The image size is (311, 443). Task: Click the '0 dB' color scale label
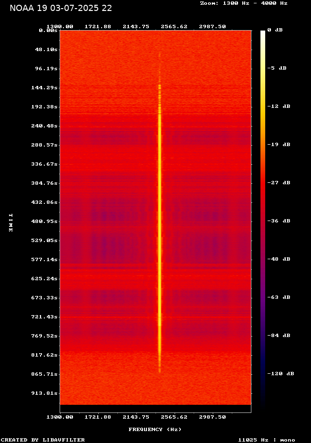click(x=275, y=30)
